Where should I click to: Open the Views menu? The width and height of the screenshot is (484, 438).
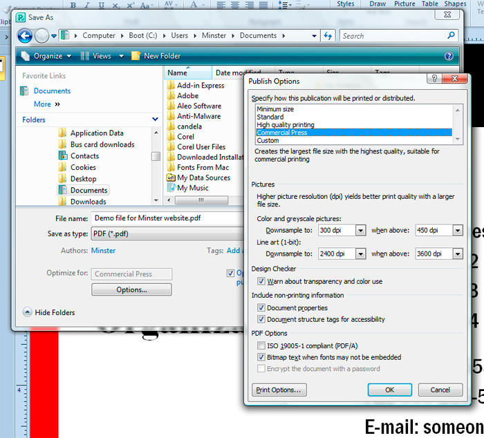point(101,56)
